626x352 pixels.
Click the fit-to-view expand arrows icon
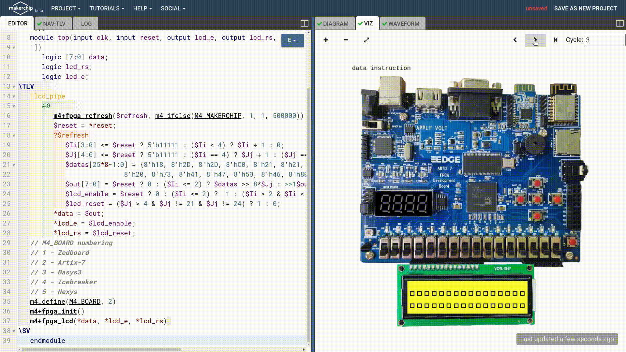tap(366, 40)
